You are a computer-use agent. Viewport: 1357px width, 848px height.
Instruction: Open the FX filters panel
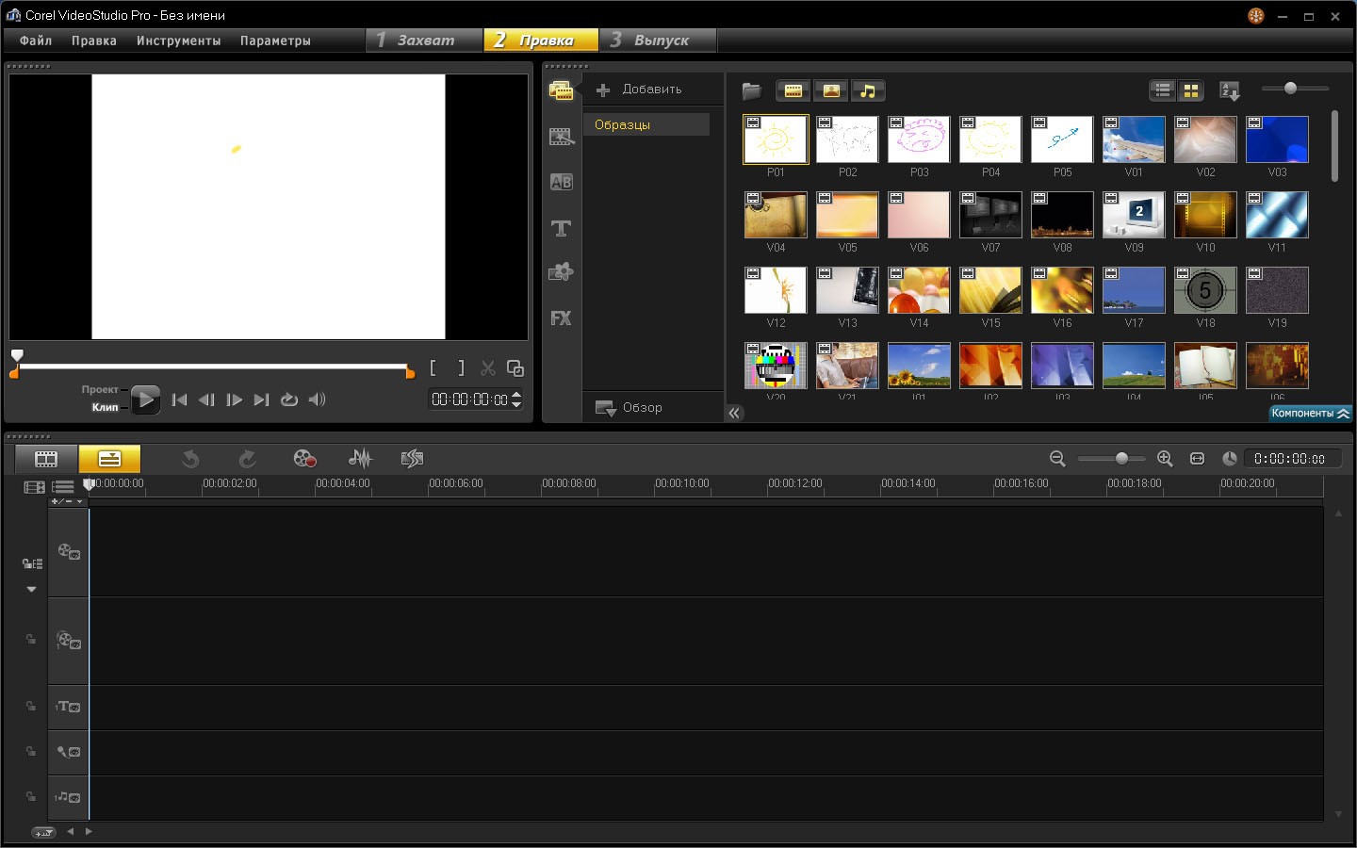[x=561, y=318]
